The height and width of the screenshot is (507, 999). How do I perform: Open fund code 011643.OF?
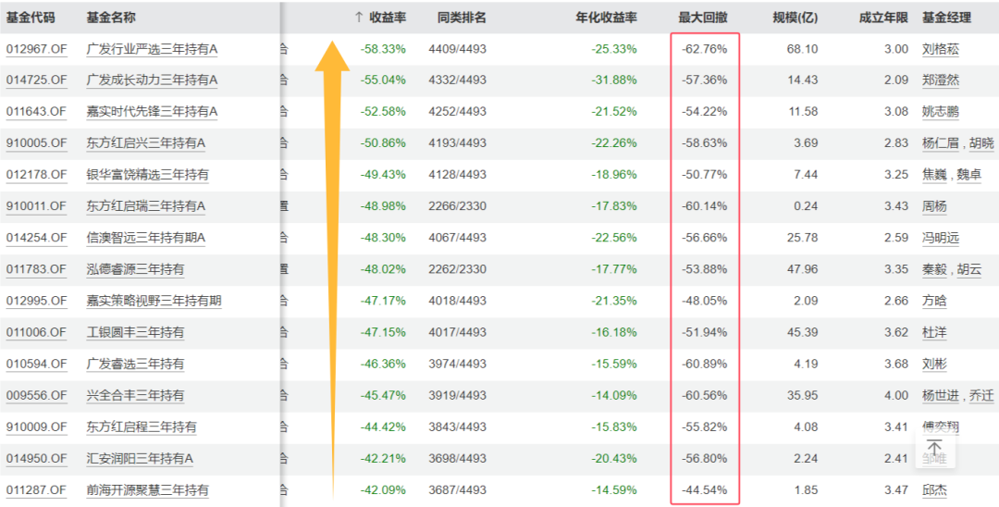point(36,112)
